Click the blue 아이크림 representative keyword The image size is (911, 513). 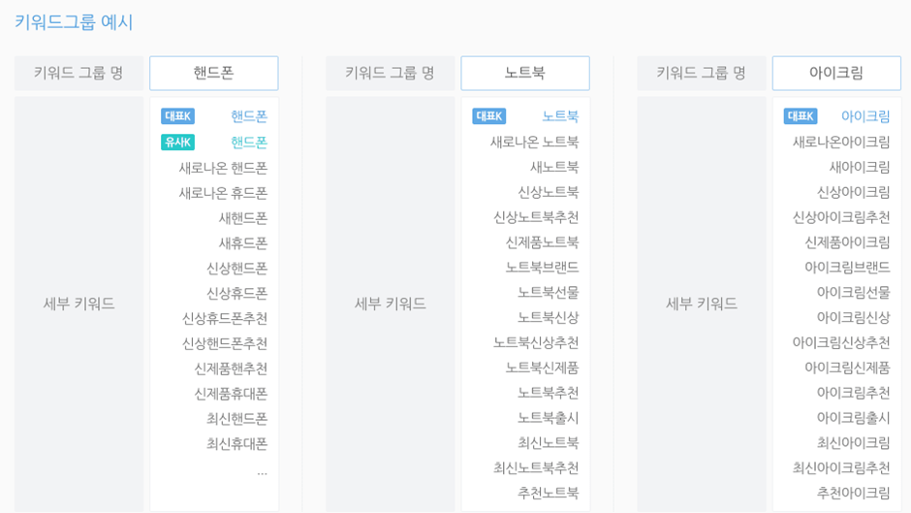pyautogui.click(x=865, y=116)
